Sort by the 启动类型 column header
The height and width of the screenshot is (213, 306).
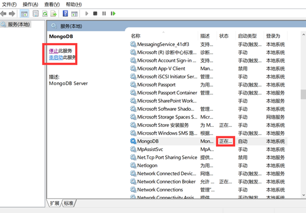click(247, 36)
